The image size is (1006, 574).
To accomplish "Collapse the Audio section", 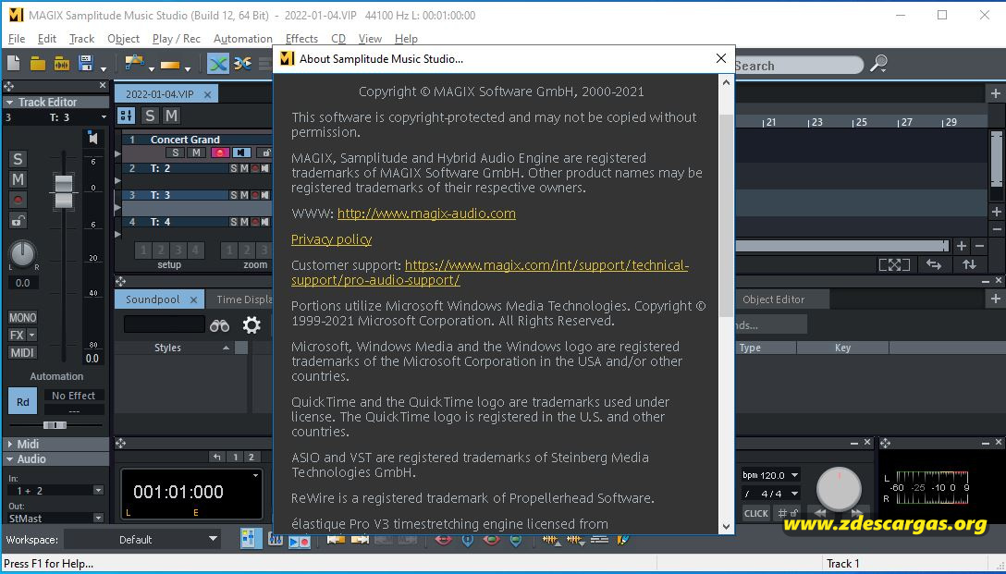I will [x=9, y=459].
